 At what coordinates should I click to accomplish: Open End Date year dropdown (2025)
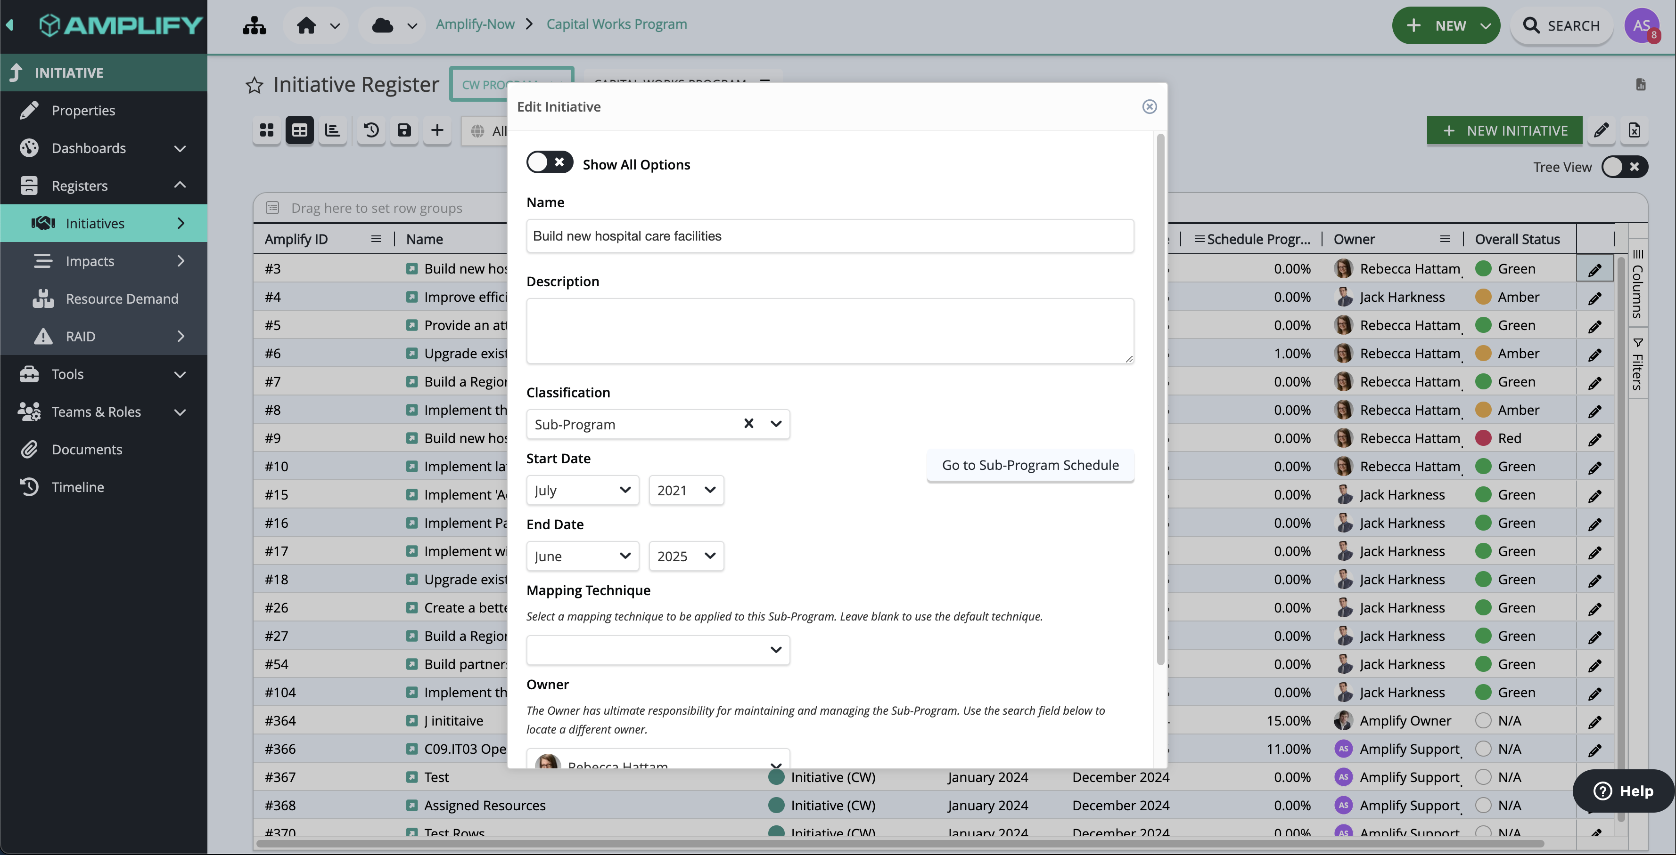coord(686,556)
